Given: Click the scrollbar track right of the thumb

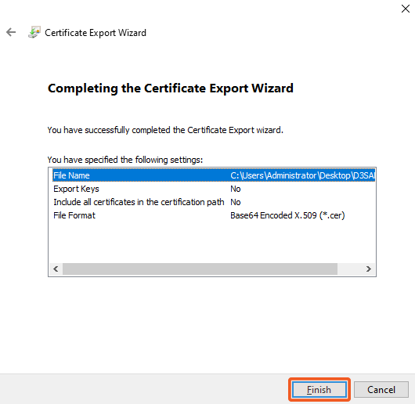Looking at the screenshot, I should 350,269.
